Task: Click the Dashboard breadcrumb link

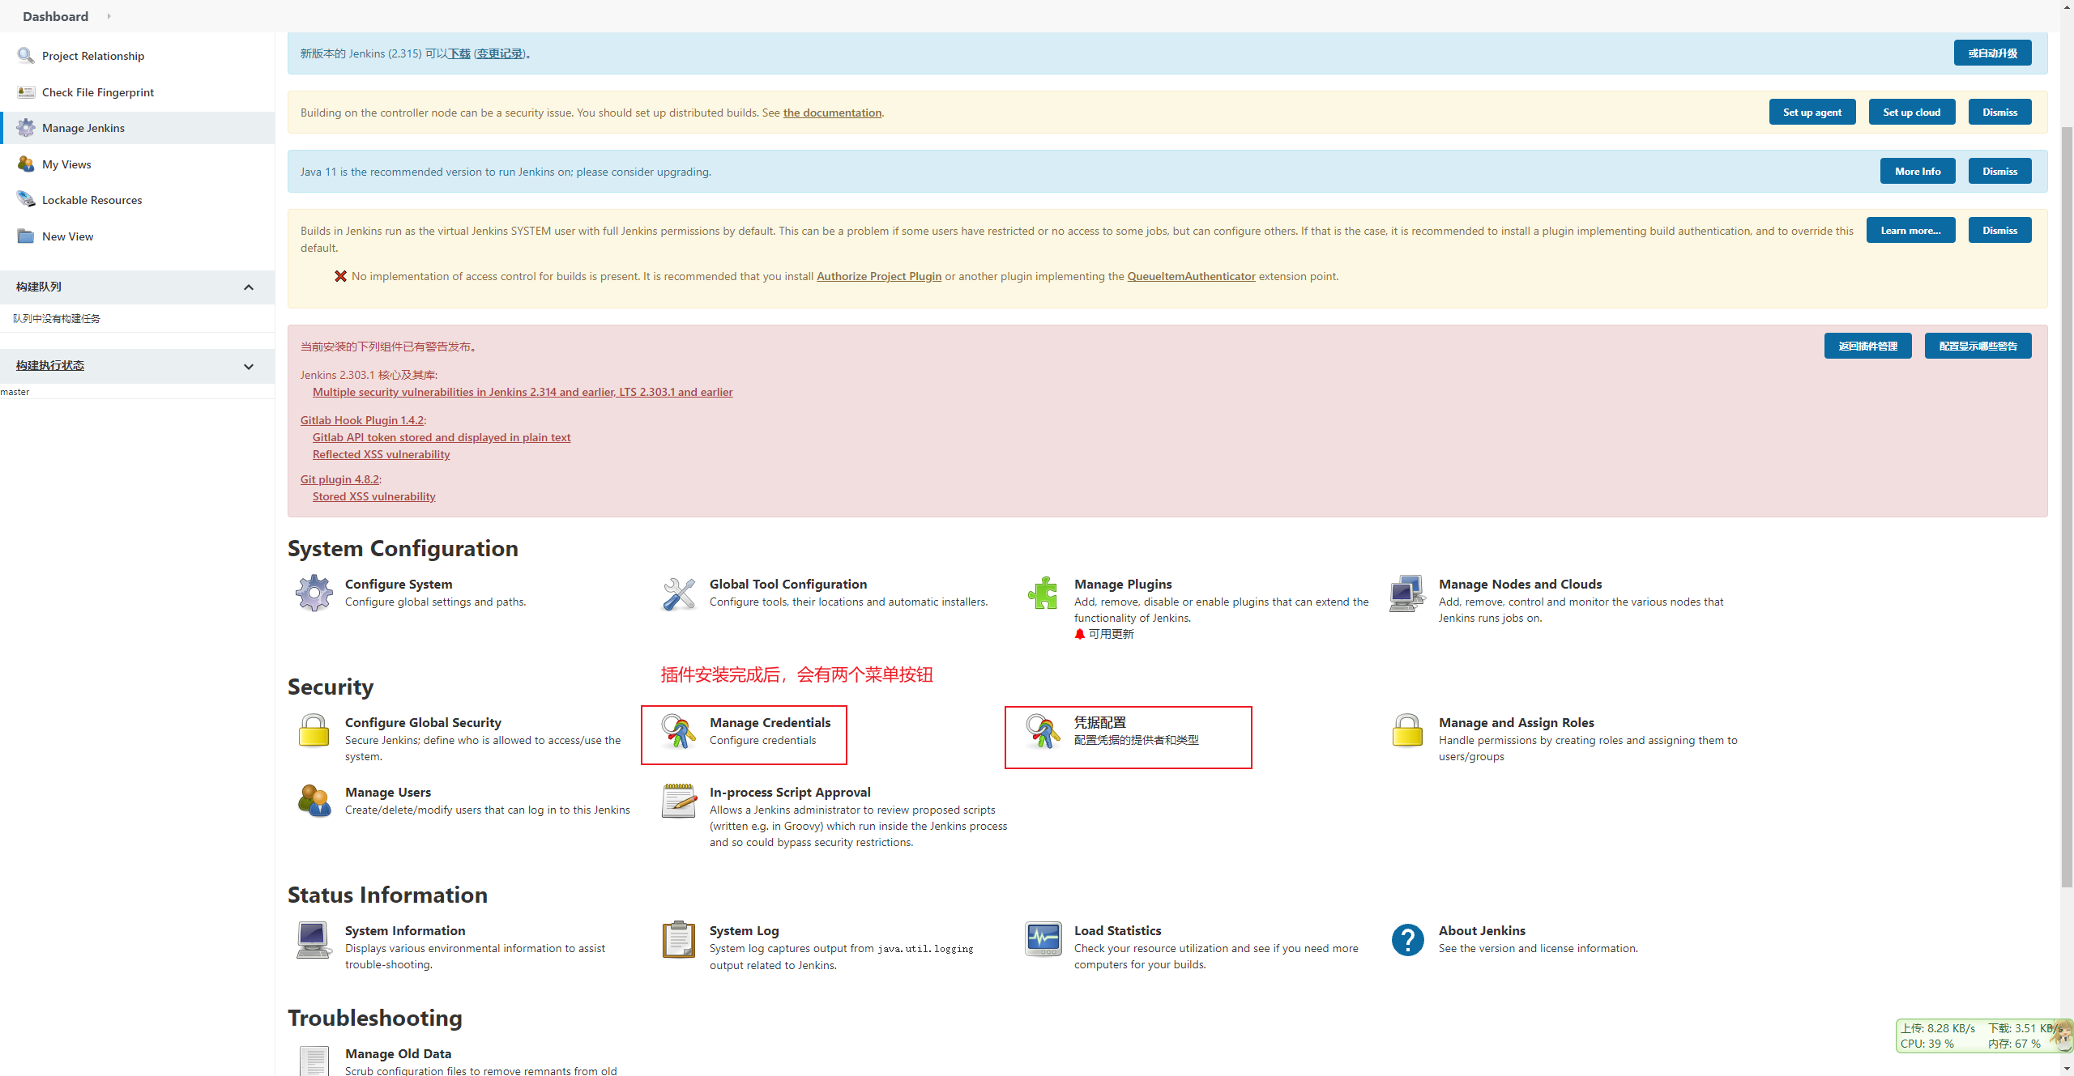Action: [x=55, y=16]
